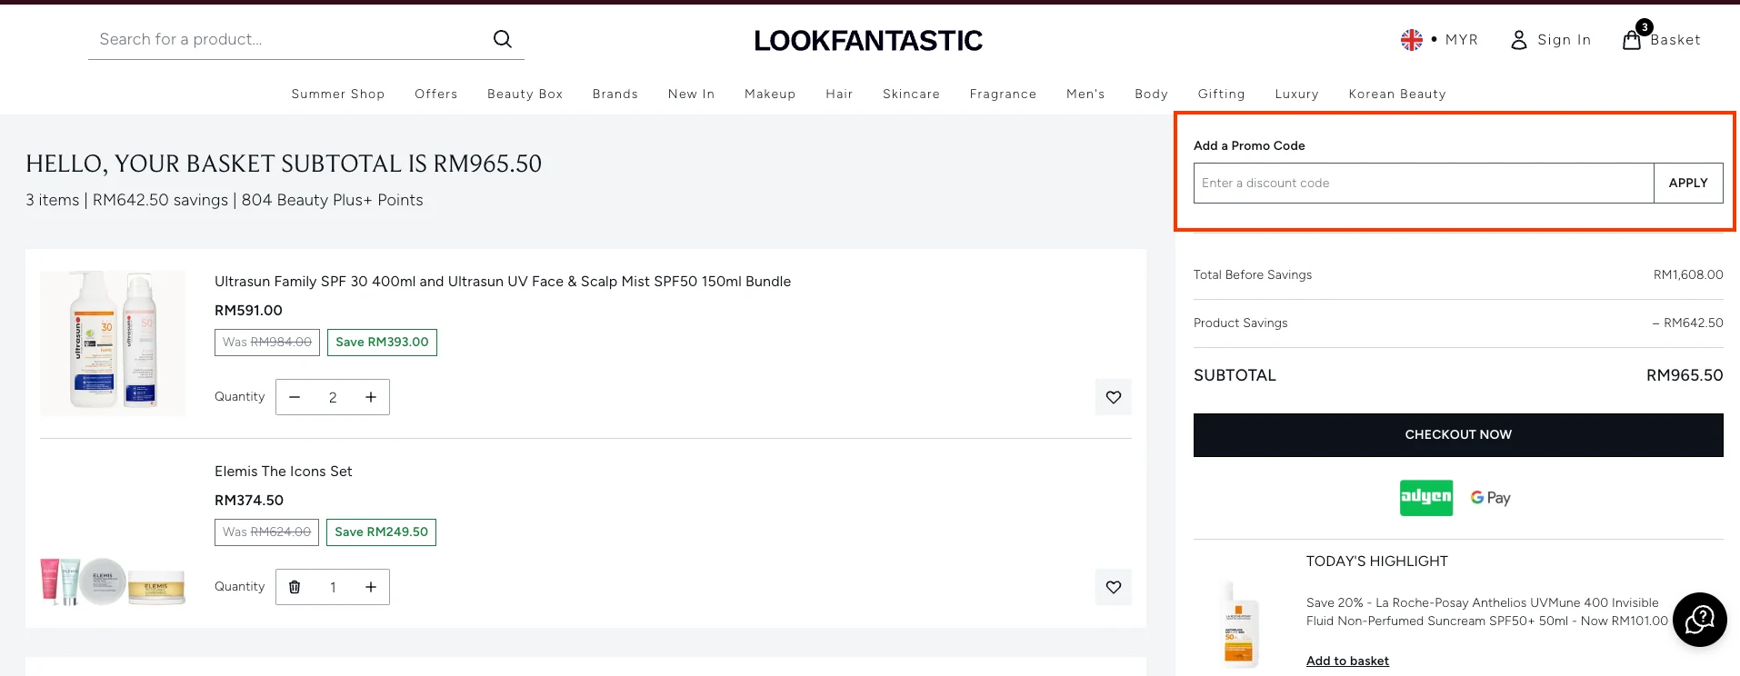Viewport: 1740px width, 676px height.
Task: Open the Ultrasun bundle product image
Action: (x=113, y=343)
